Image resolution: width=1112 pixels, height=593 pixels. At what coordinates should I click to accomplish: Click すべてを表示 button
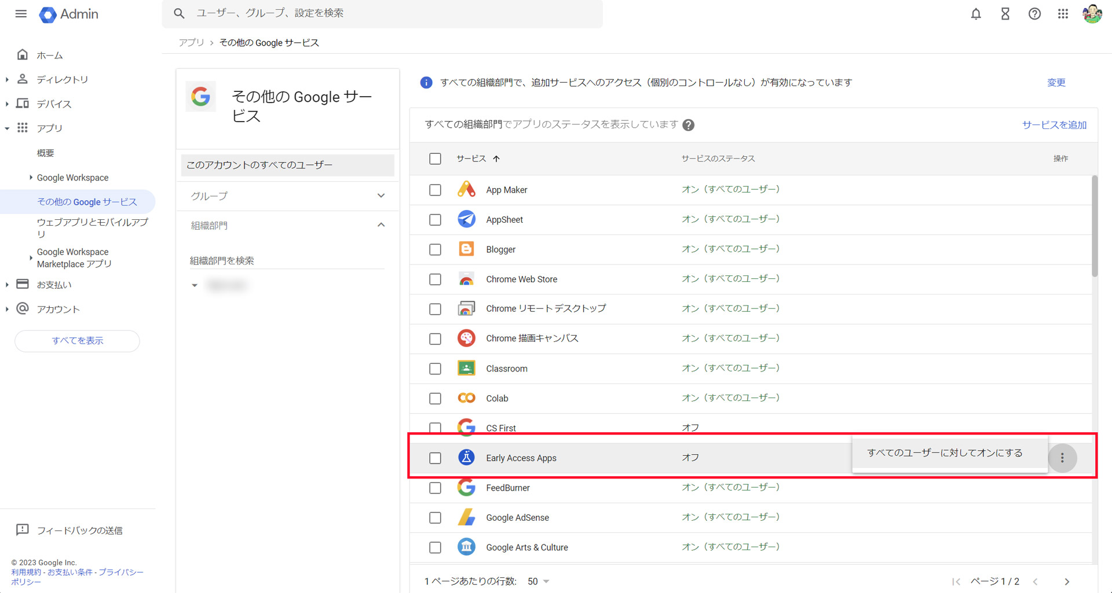(77, 341)
